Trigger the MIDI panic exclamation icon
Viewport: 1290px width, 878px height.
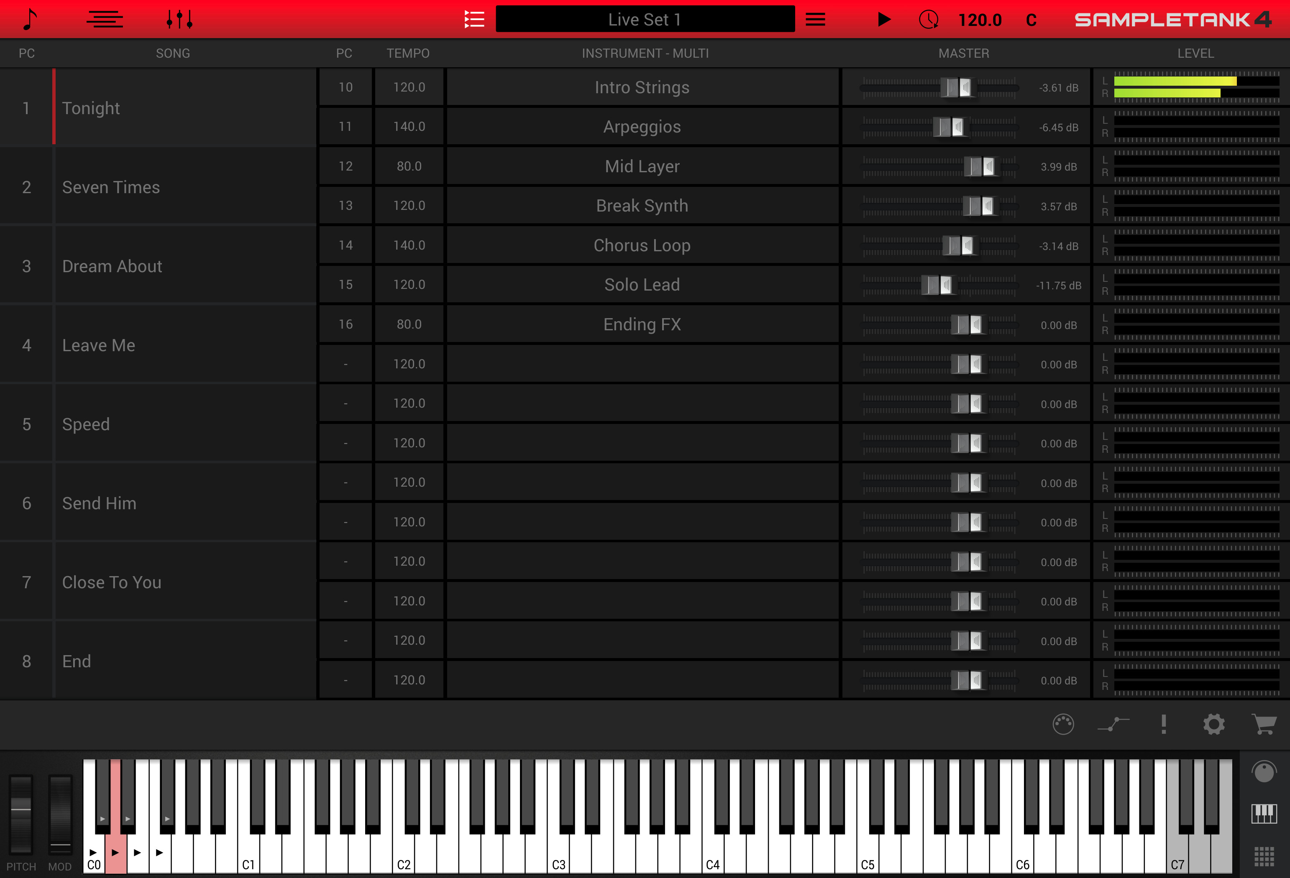pos(1164,724)
